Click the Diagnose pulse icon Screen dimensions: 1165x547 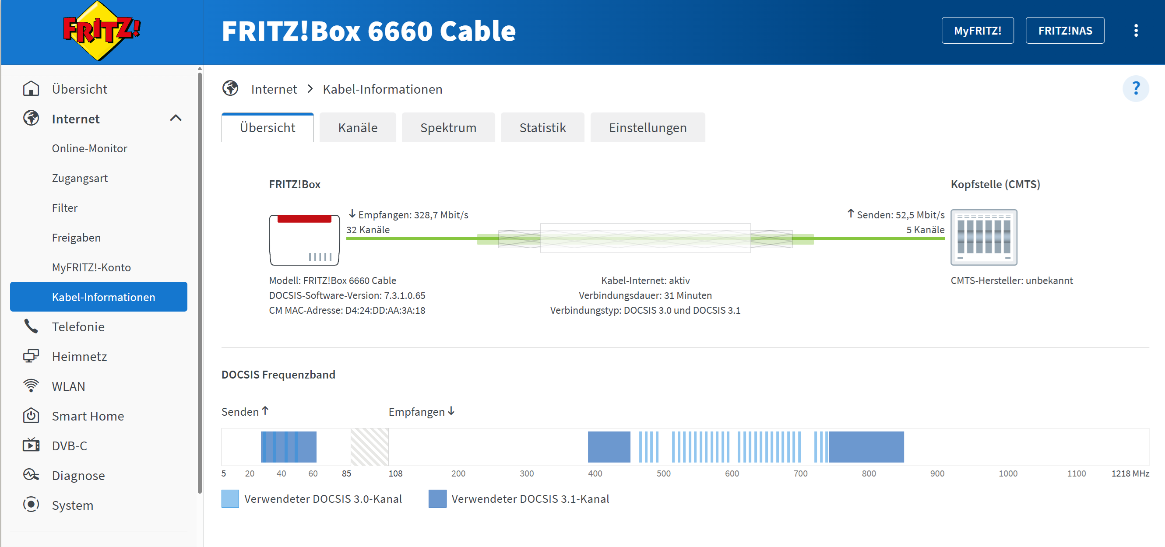coord(31,475)
